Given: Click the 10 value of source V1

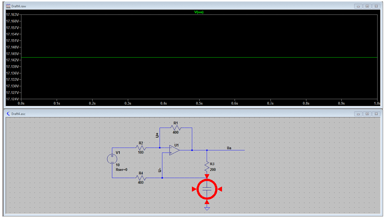Looking at the screenshot, I should coord(118,165).
